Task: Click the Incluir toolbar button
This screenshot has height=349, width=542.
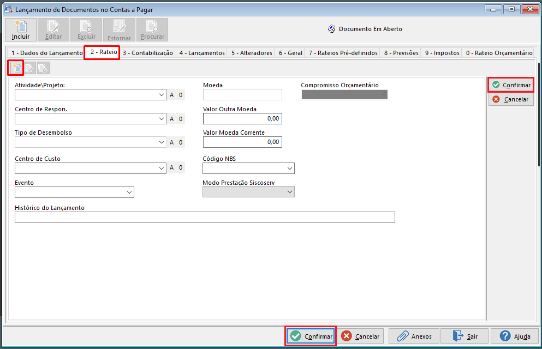Action: click(x=21, y=29)
